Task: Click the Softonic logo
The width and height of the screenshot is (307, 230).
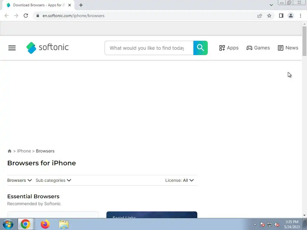Action: click(47, 48)
